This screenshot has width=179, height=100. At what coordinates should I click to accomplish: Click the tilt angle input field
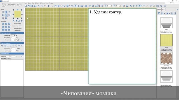click(13, 38)
